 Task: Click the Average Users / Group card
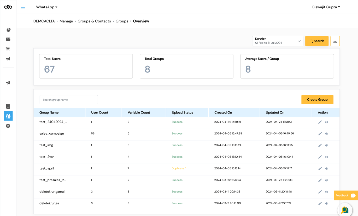287,66
